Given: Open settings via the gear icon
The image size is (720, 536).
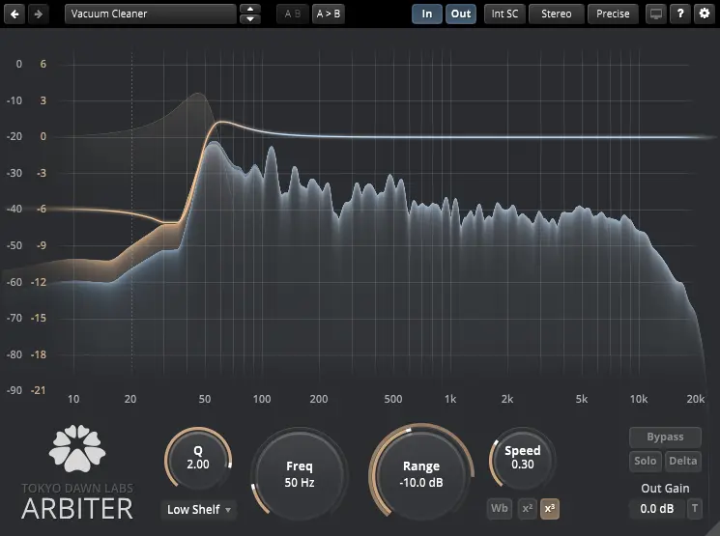Looking at the screenshot, I should (x=705, y=14).
